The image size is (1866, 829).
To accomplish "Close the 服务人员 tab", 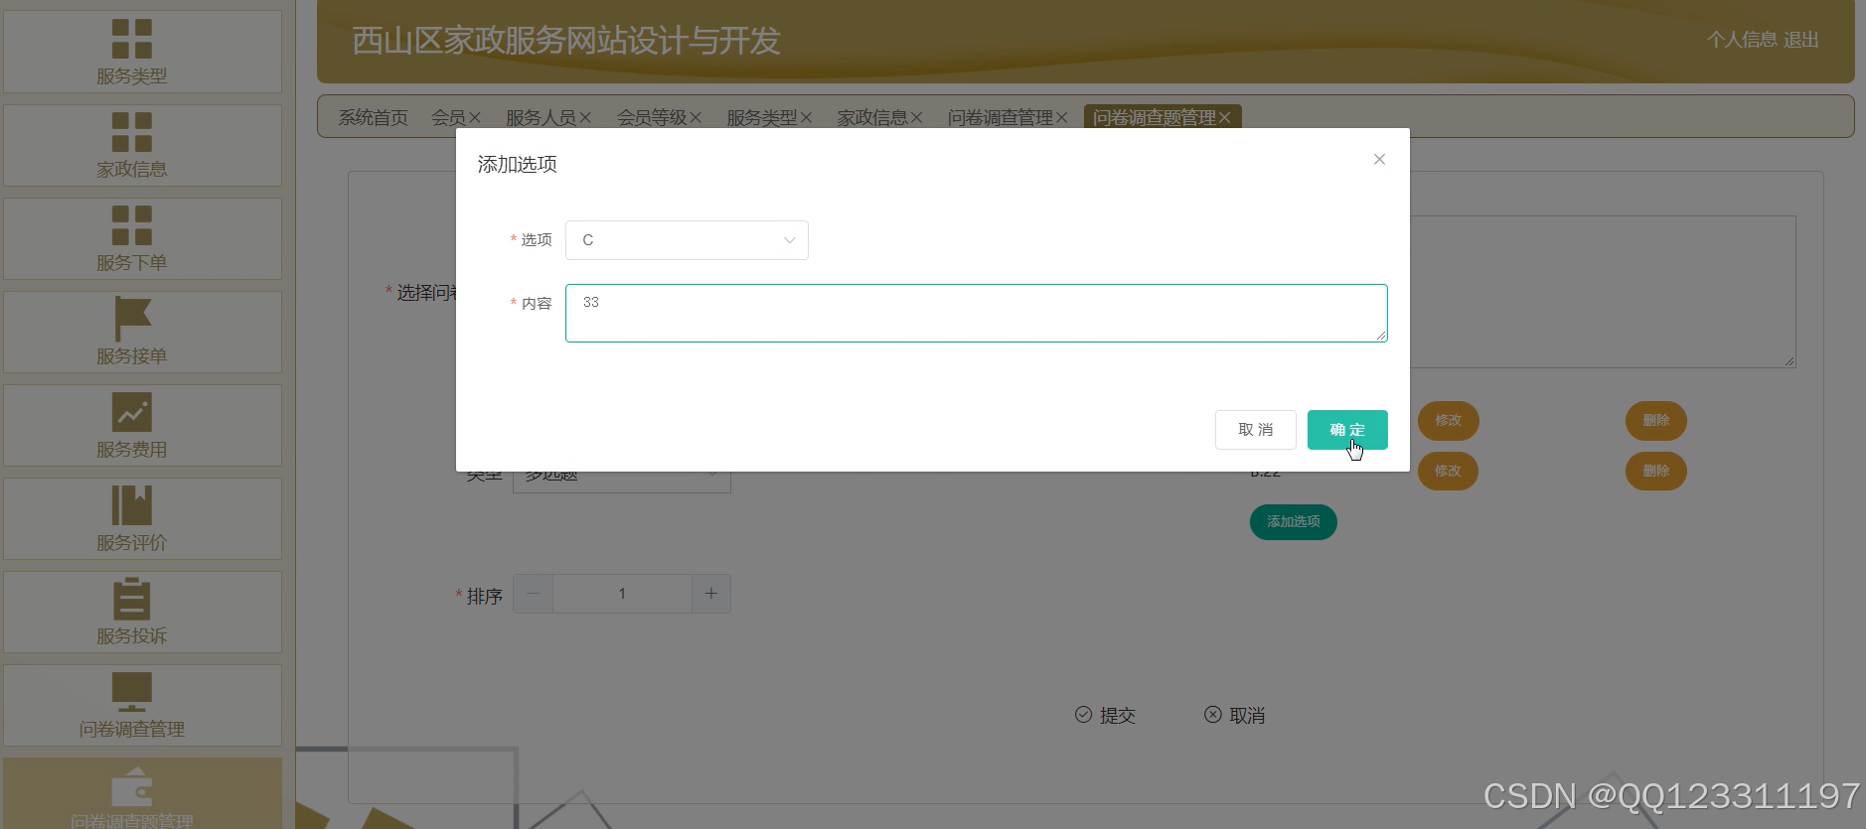I will tap(585, 118).
